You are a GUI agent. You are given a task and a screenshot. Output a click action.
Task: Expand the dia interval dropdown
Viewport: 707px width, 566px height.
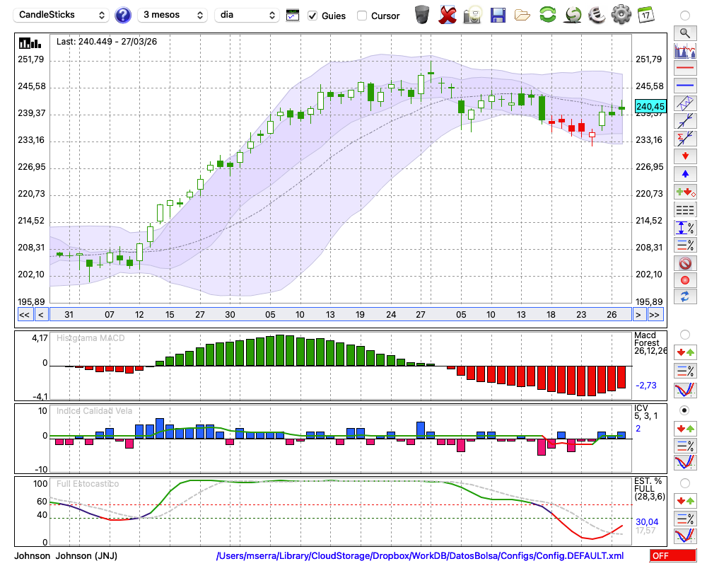coord(247,15)
